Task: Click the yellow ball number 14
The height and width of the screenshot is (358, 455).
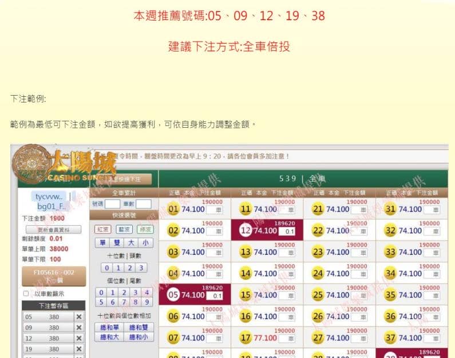Action: (246, 273)
